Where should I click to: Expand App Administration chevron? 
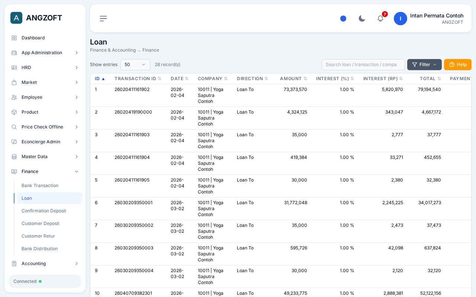(x=77, y=53)
